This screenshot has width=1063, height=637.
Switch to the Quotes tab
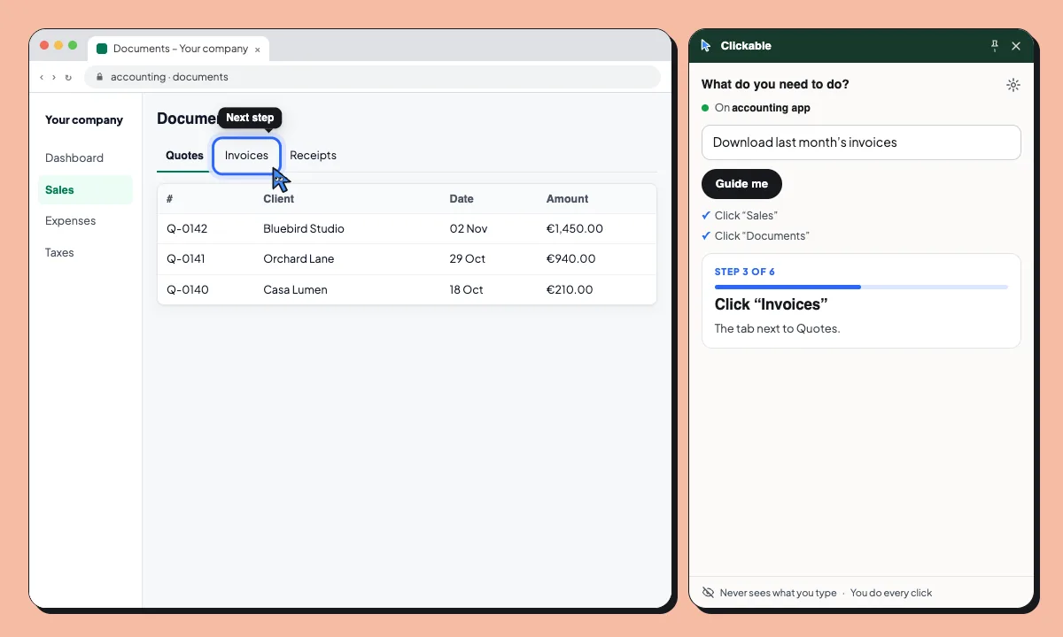tap(184, 155)
